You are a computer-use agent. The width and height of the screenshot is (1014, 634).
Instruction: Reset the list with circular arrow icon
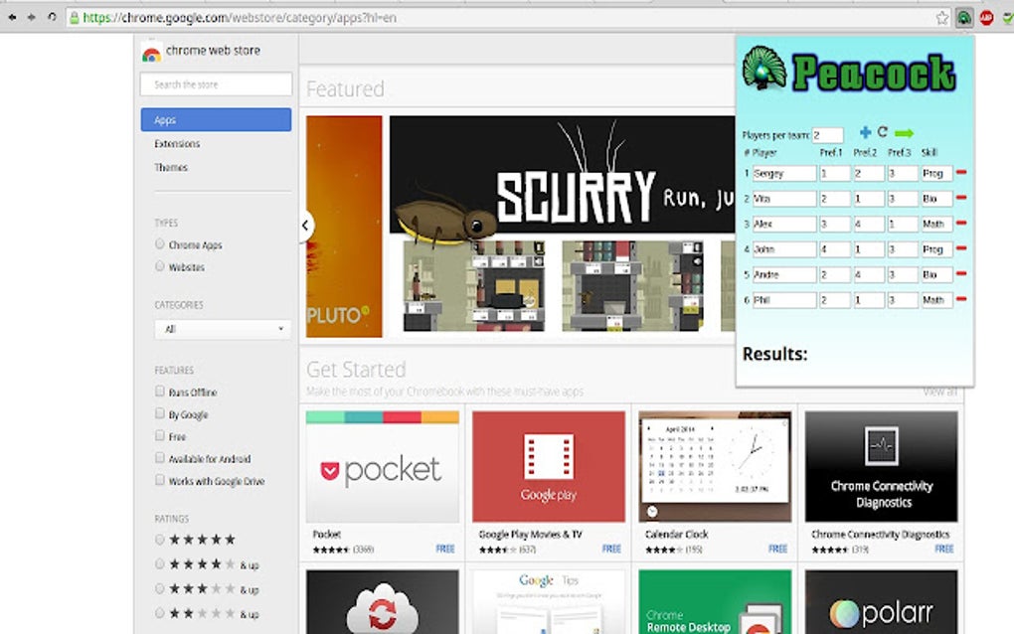[x=883, y=132]
